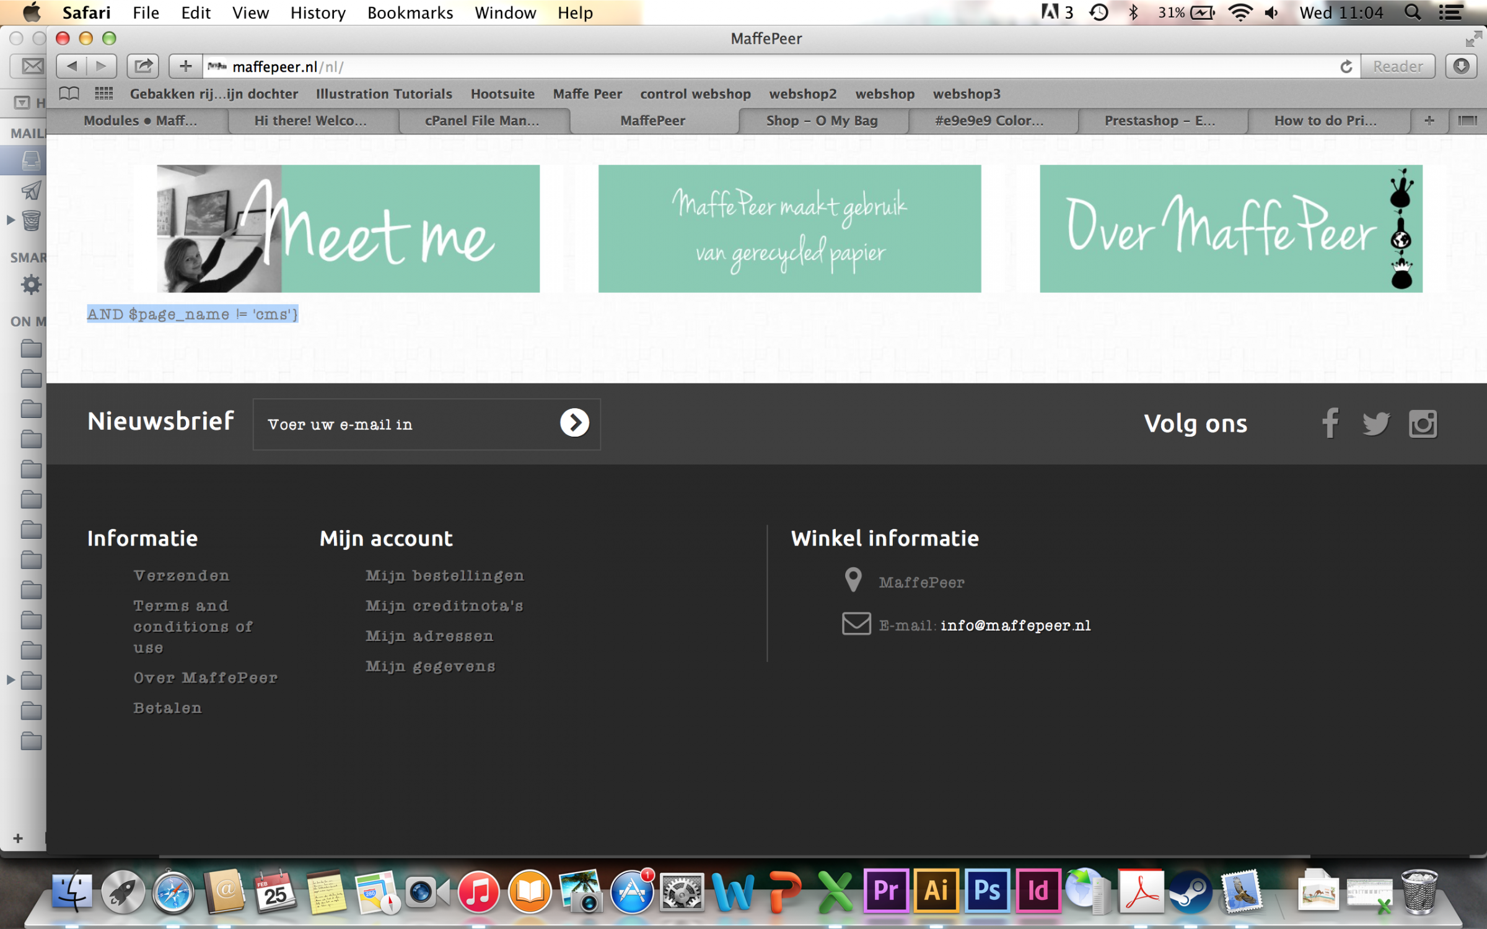Open the MaffePeer Twitter icon

[1375, 424]
